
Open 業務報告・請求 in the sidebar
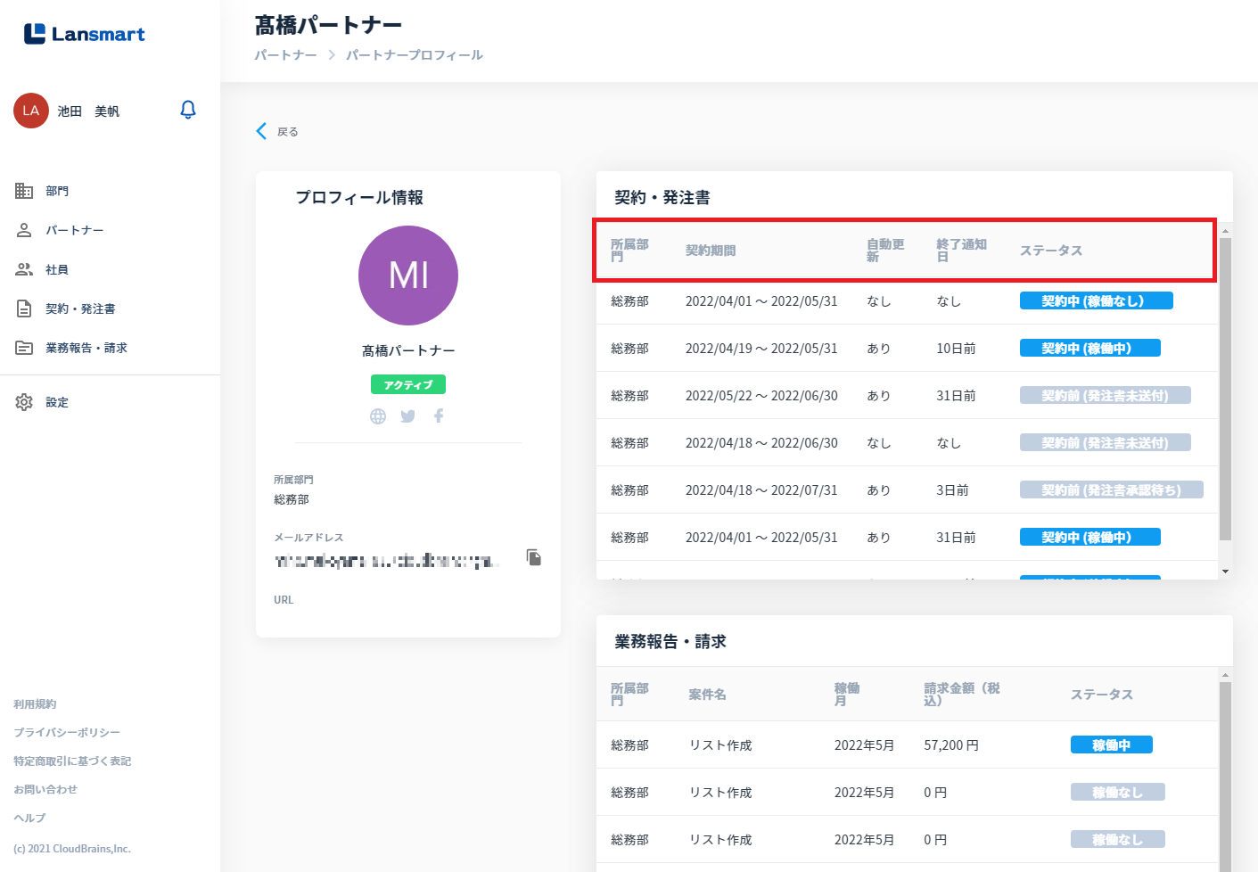coord(86,348)
